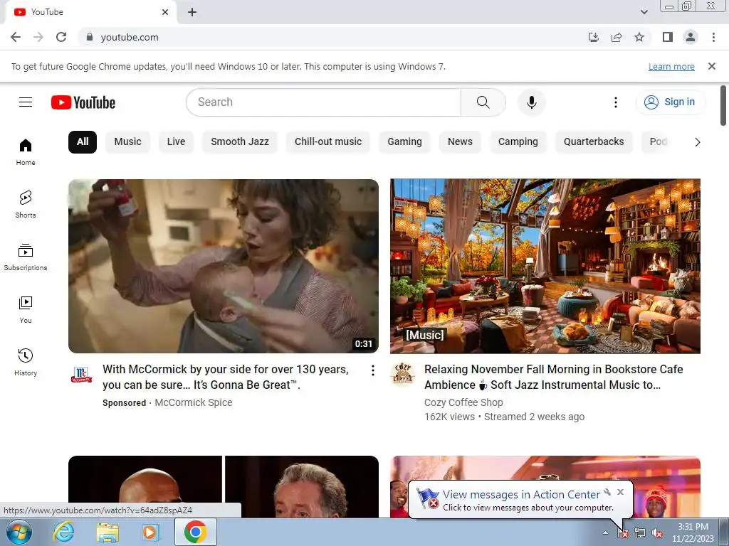Viewport: 729px width, 546px height.
Task: Expand the tab search dropdown arrow
Action: point(644,12)
